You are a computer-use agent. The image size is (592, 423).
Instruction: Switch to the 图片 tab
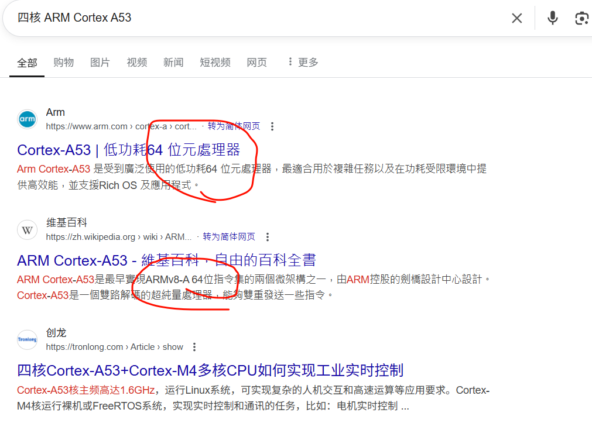tap(100, 62)
